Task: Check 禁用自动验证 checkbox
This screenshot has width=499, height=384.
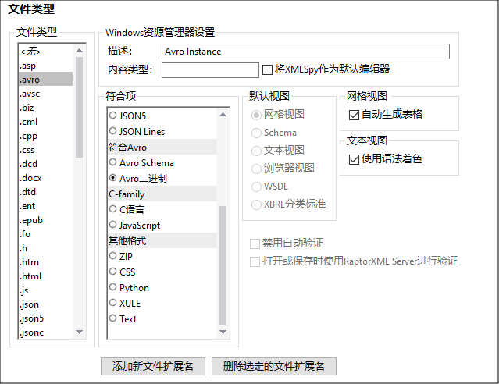Action: tap(255, 244)
